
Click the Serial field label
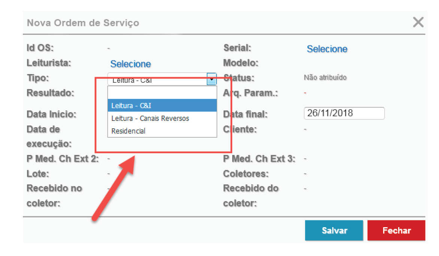tap(237, 48)
